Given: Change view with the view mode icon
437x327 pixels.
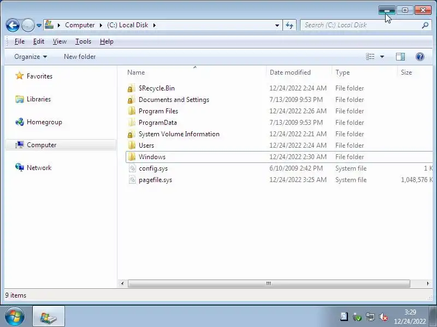Looking at the screenshot, I should pyautogui.click(x=370, y=57).
